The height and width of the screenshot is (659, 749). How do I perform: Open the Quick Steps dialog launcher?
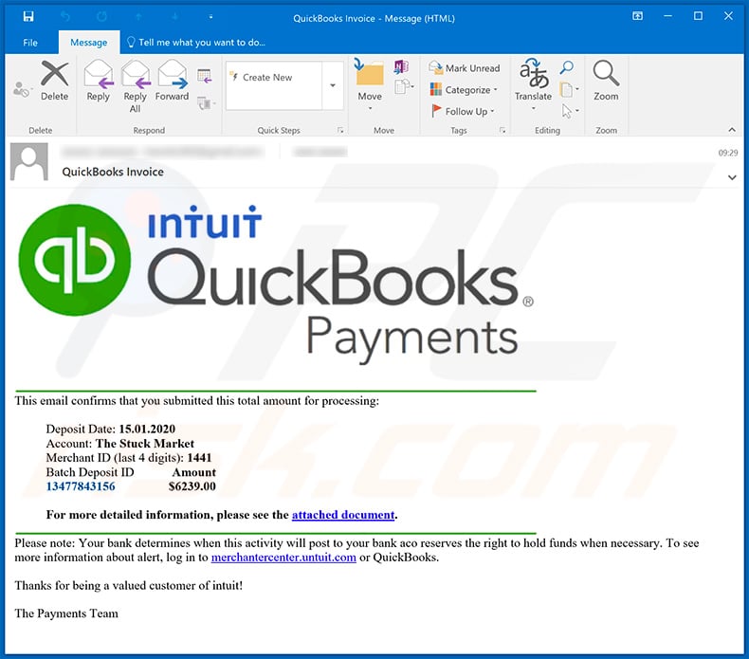pyautogui.click(x=340, y=130)
